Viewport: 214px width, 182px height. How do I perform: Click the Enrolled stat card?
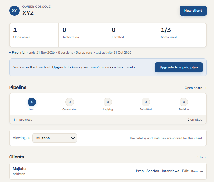132,35
